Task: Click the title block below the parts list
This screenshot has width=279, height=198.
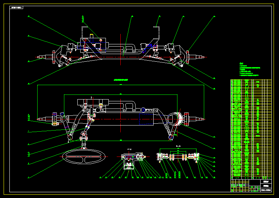Action: [251, 186]
